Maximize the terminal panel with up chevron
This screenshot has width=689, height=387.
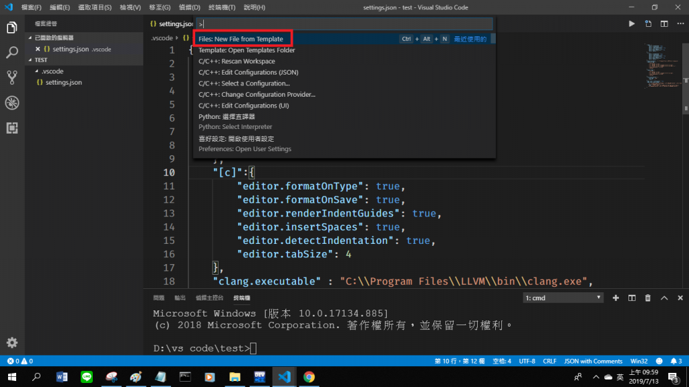(664, 298)
